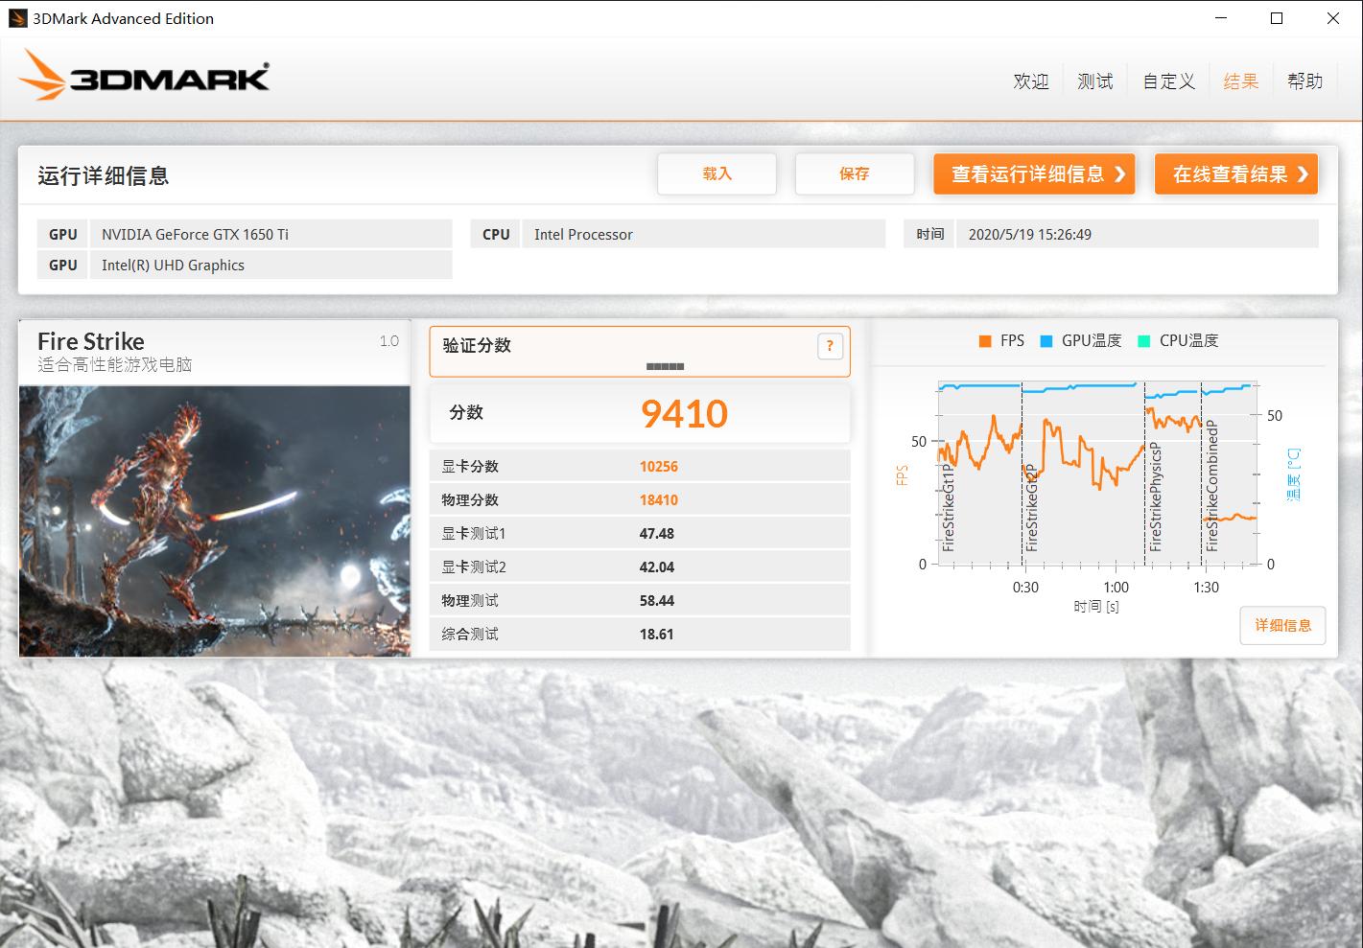Click the 3DMark logo in the header
The height and width of the screenshot is (948, 1363).
point(144,76)
